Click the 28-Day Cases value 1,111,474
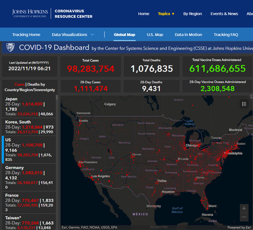 tap(91, 89)
